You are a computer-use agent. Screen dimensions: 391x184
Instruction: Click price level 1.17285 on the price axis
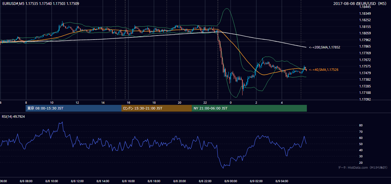point(365,86)
